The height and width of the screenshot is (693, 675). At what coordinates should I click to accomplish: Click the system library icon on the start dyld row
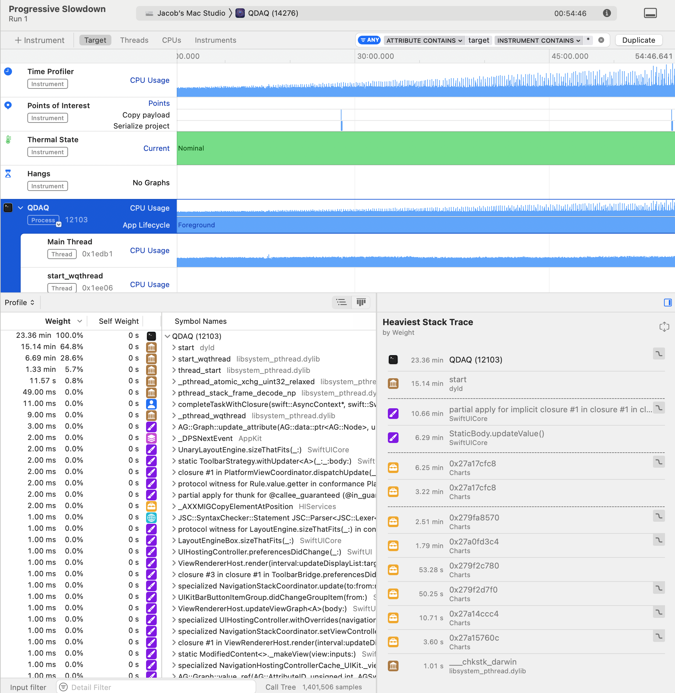point(151,348)
